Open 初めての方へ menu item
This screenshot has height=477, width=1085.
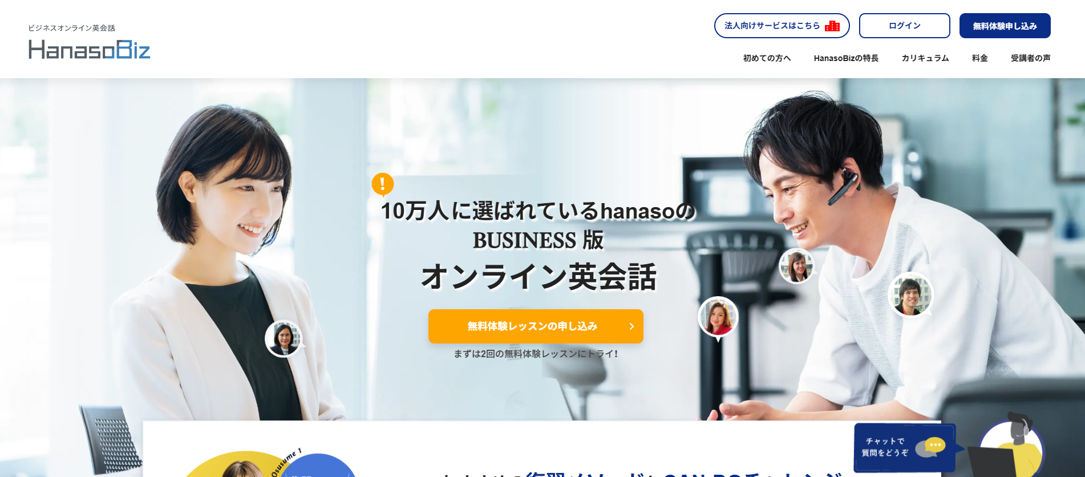coord(767,58)
